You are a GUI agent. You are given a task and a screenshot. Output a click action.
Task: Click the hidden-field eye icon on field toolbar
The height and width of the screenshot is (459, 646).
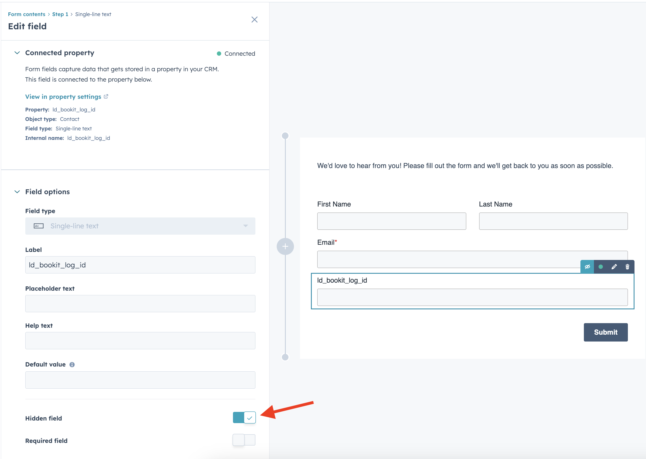pyautogui.click(x=587, y=267)
